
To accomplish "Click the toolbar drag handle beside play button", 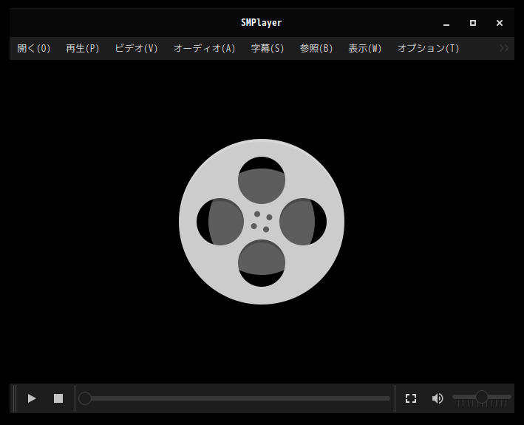I will [14, 398].
